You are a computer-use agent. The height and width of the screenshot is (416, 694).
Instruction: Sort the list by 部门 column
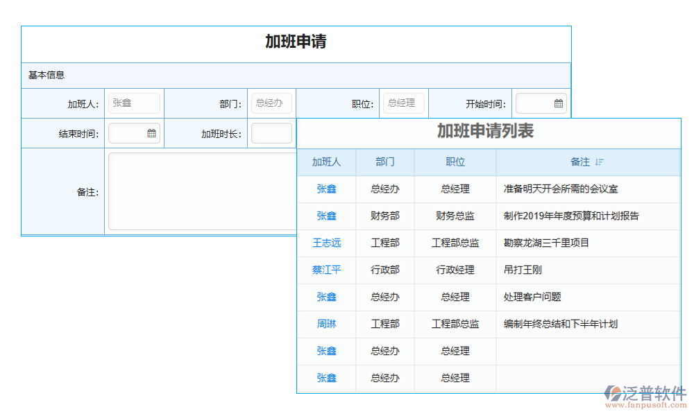point(385,162)
